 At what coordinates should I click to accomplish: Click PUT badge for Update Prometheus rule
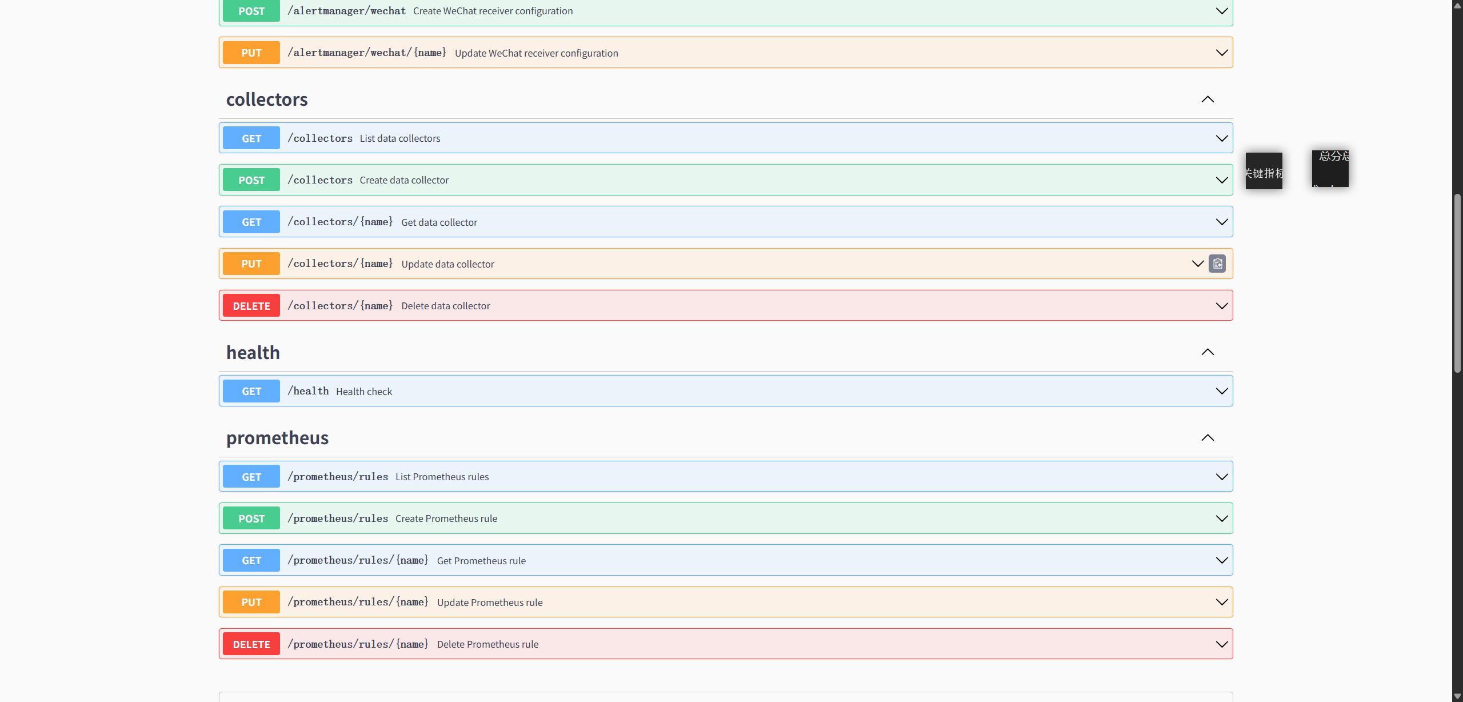(251, 602)
